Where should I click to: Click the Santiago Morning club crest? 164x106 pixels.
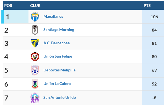[x=35, y=30]
